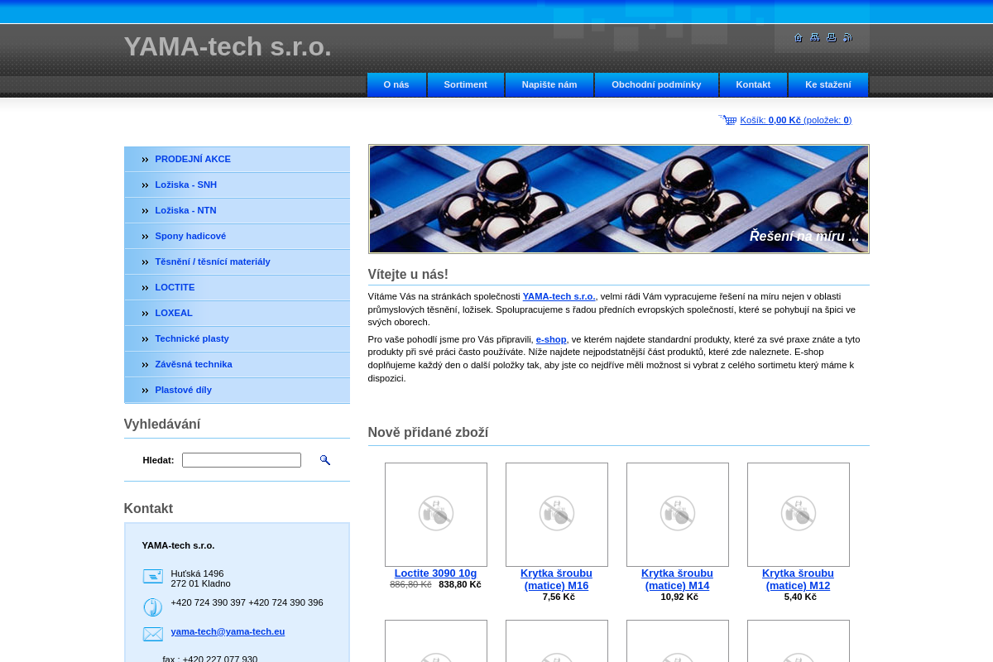The height and width of the screenshot is (662, 993).
Task: Open the 'O nás' menu tab
Action: (396, 84)
